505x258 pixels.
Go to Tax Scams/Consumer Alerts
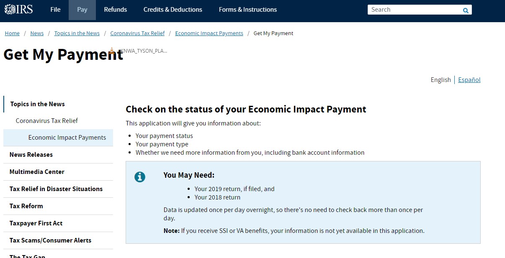pos(50,240)
